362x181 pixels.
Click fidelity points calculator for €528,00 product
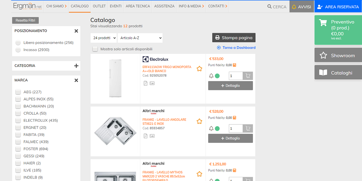[x=234, y=118]
